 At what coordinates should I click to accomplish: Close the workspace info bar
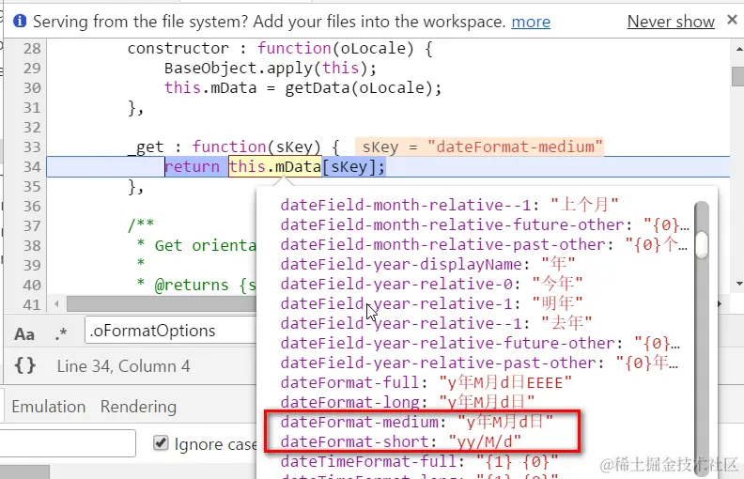(732, 20)
